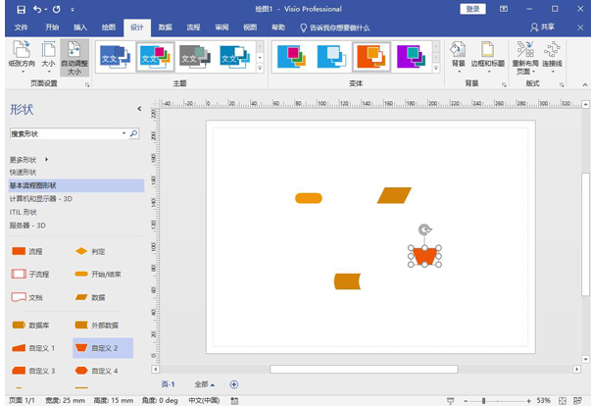This screenshot has width=591, height=406.
Task: Collapse the 形状 panel with arrow
Action: tap(138, 109)
